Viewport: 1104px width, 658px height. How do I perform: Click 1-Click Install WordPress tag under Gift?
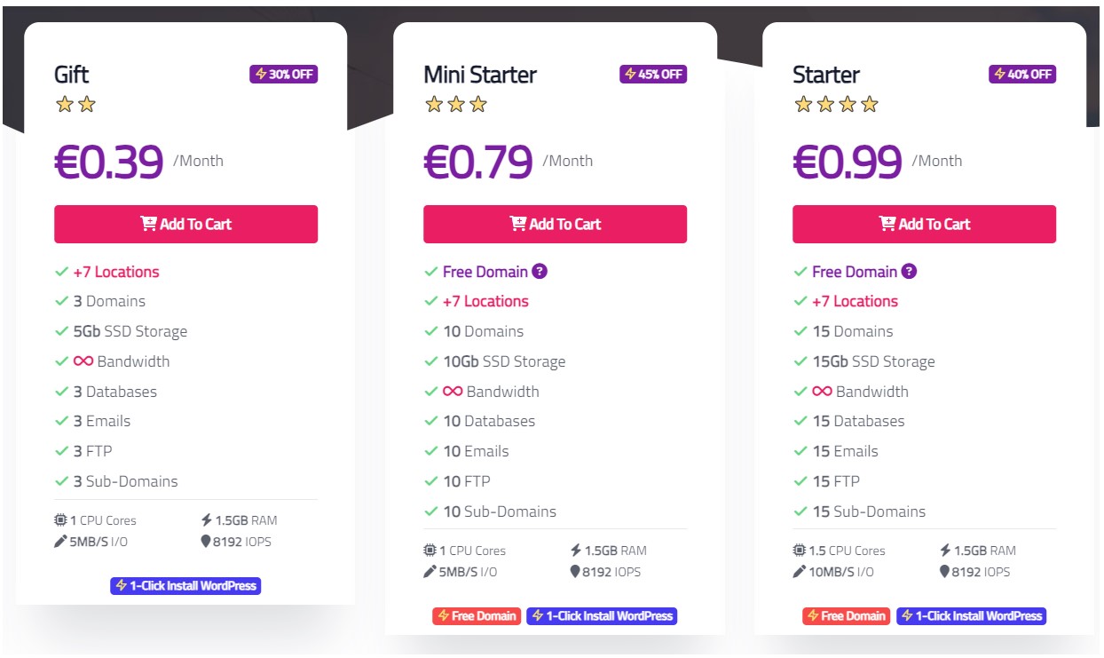tap(185, 586)
